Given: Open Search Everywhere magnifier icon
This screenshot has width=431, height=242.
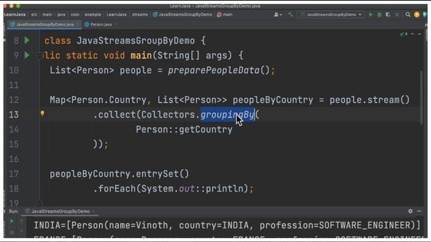Looking at the screenshot, I should [408, 15].
